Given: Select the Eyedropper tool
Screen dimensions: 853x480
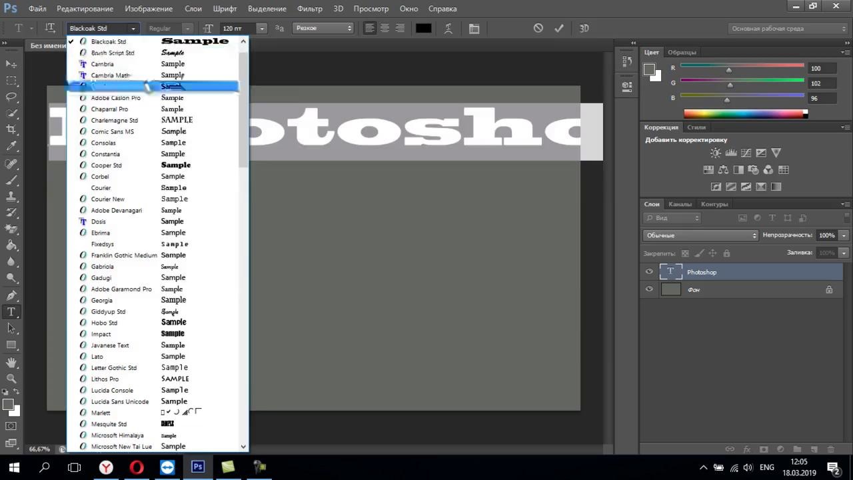Looking at the screenshot, I should (11, 146).
